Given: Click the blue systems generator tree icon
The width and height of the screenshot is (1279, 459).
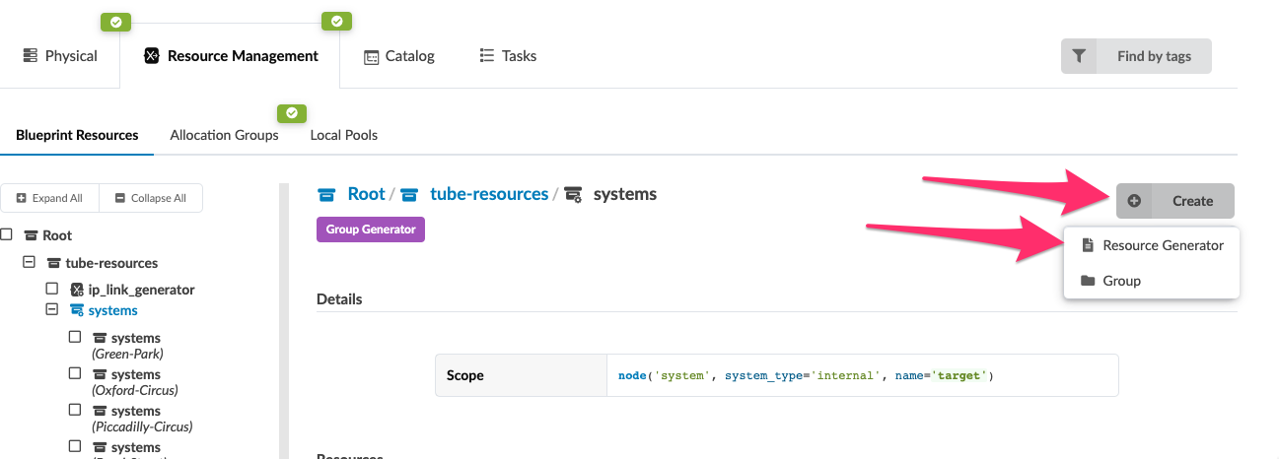Looking at the screenshot, I should point(77,310).
